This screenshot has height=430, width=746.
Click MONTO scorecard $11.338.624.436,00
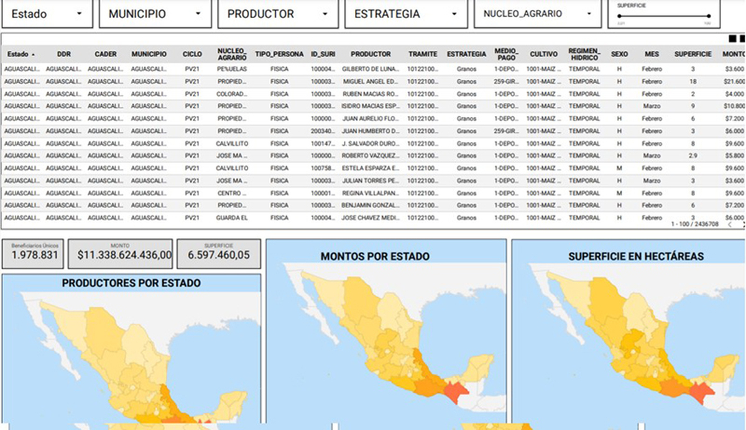120,254
